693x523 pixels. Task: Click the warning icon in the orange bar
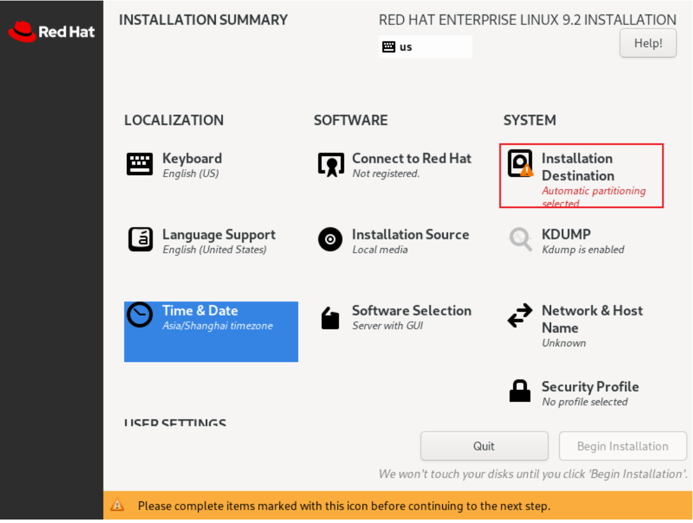(x=117, y=505)
